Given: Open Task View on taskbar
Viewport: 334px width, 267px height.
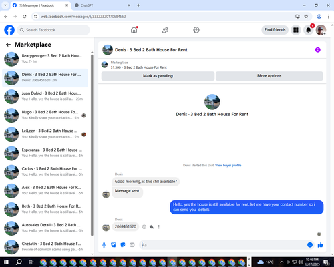Looking at the screenshot, I should tap(31, 262).
